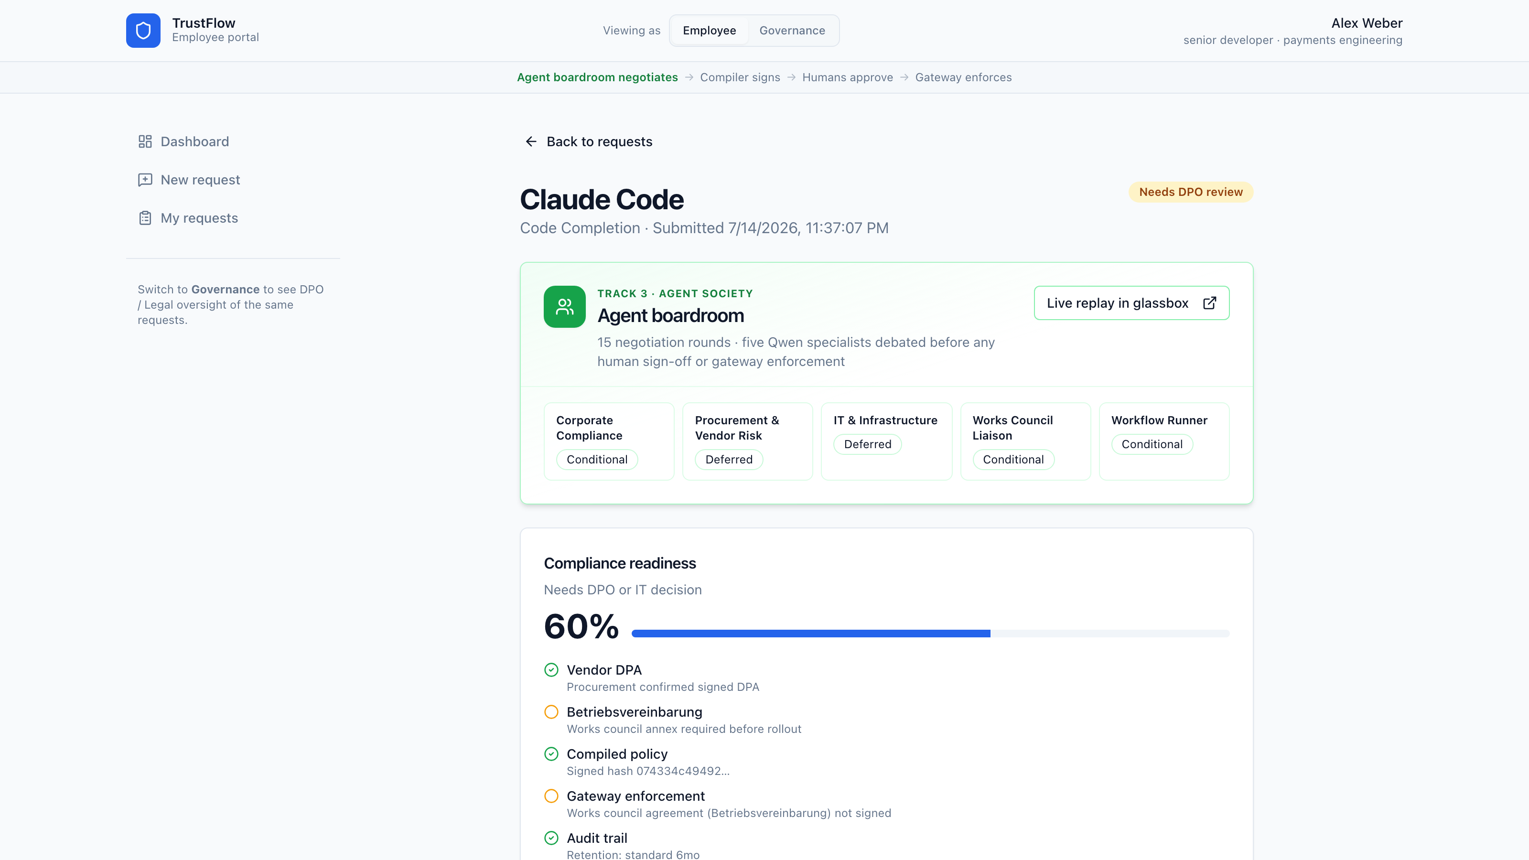The height and width of the screenshot is (860, 1529).
Task: Click the My requests clipboard icon
Action: tap(145, 218)
